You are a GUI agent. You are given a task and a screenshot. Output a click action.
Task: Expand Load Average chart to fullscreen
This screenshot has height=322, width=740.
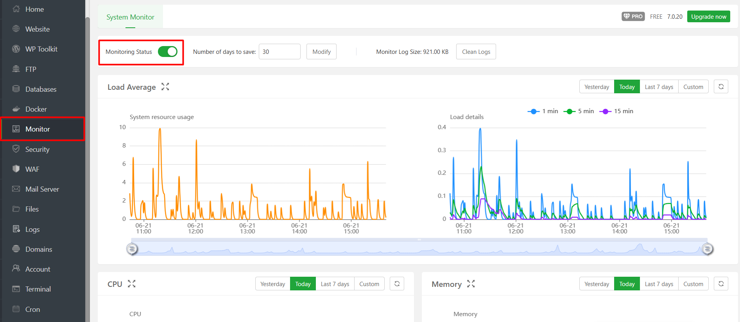165,87
